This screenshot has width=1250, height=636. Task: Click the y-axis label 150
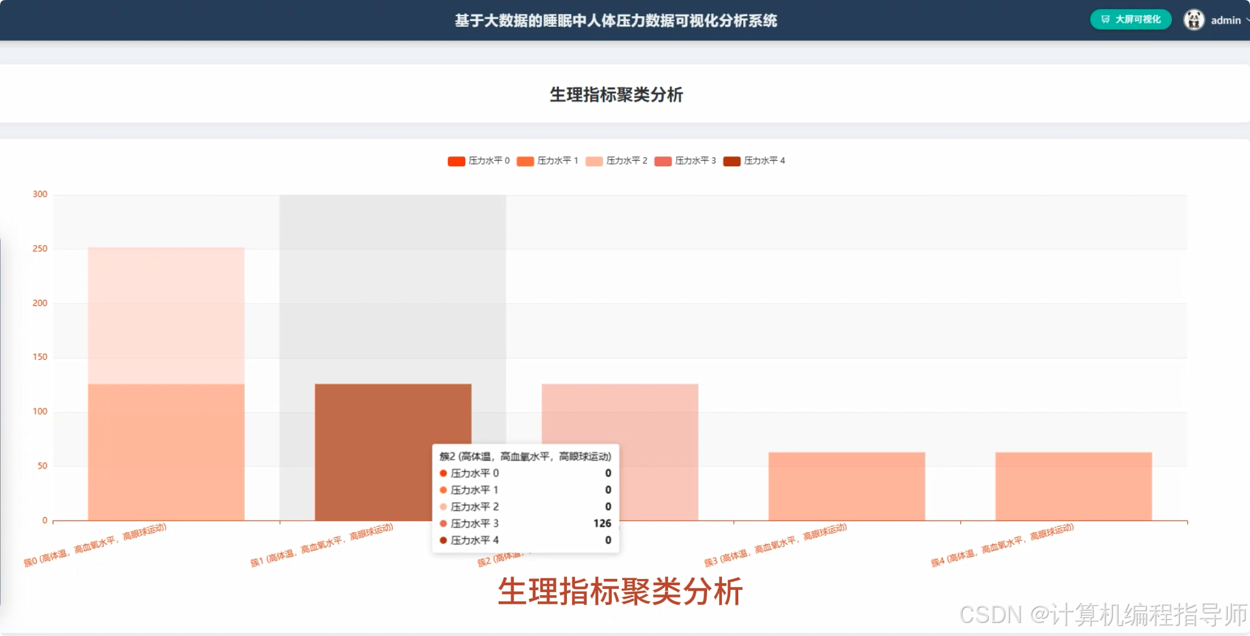coord(40,357)
